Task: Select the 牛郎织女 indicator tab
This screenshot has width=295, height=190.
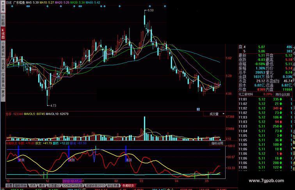Action: [x=128, y=185]
